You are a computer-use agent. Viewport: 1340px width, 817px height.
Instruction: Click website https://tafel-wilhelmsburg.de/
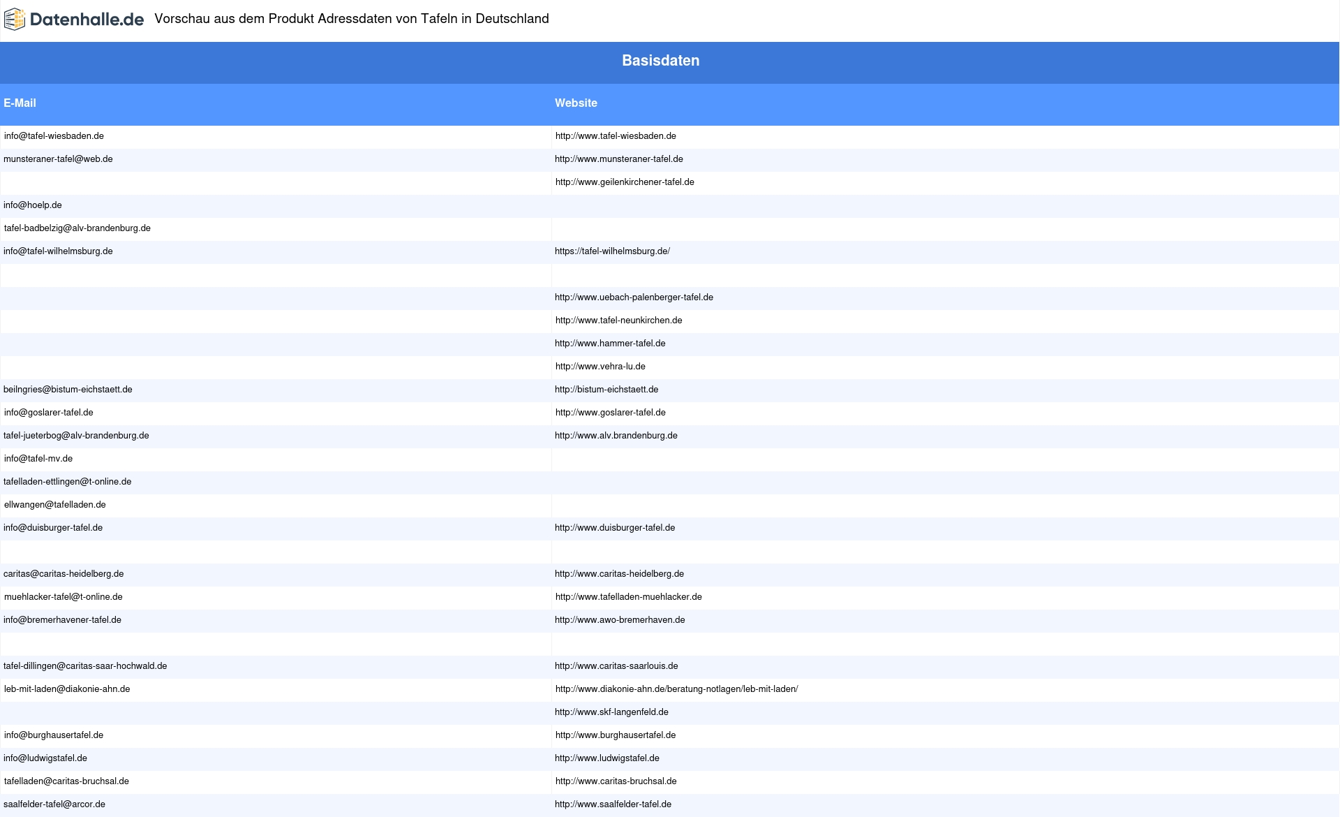(612, 251)
